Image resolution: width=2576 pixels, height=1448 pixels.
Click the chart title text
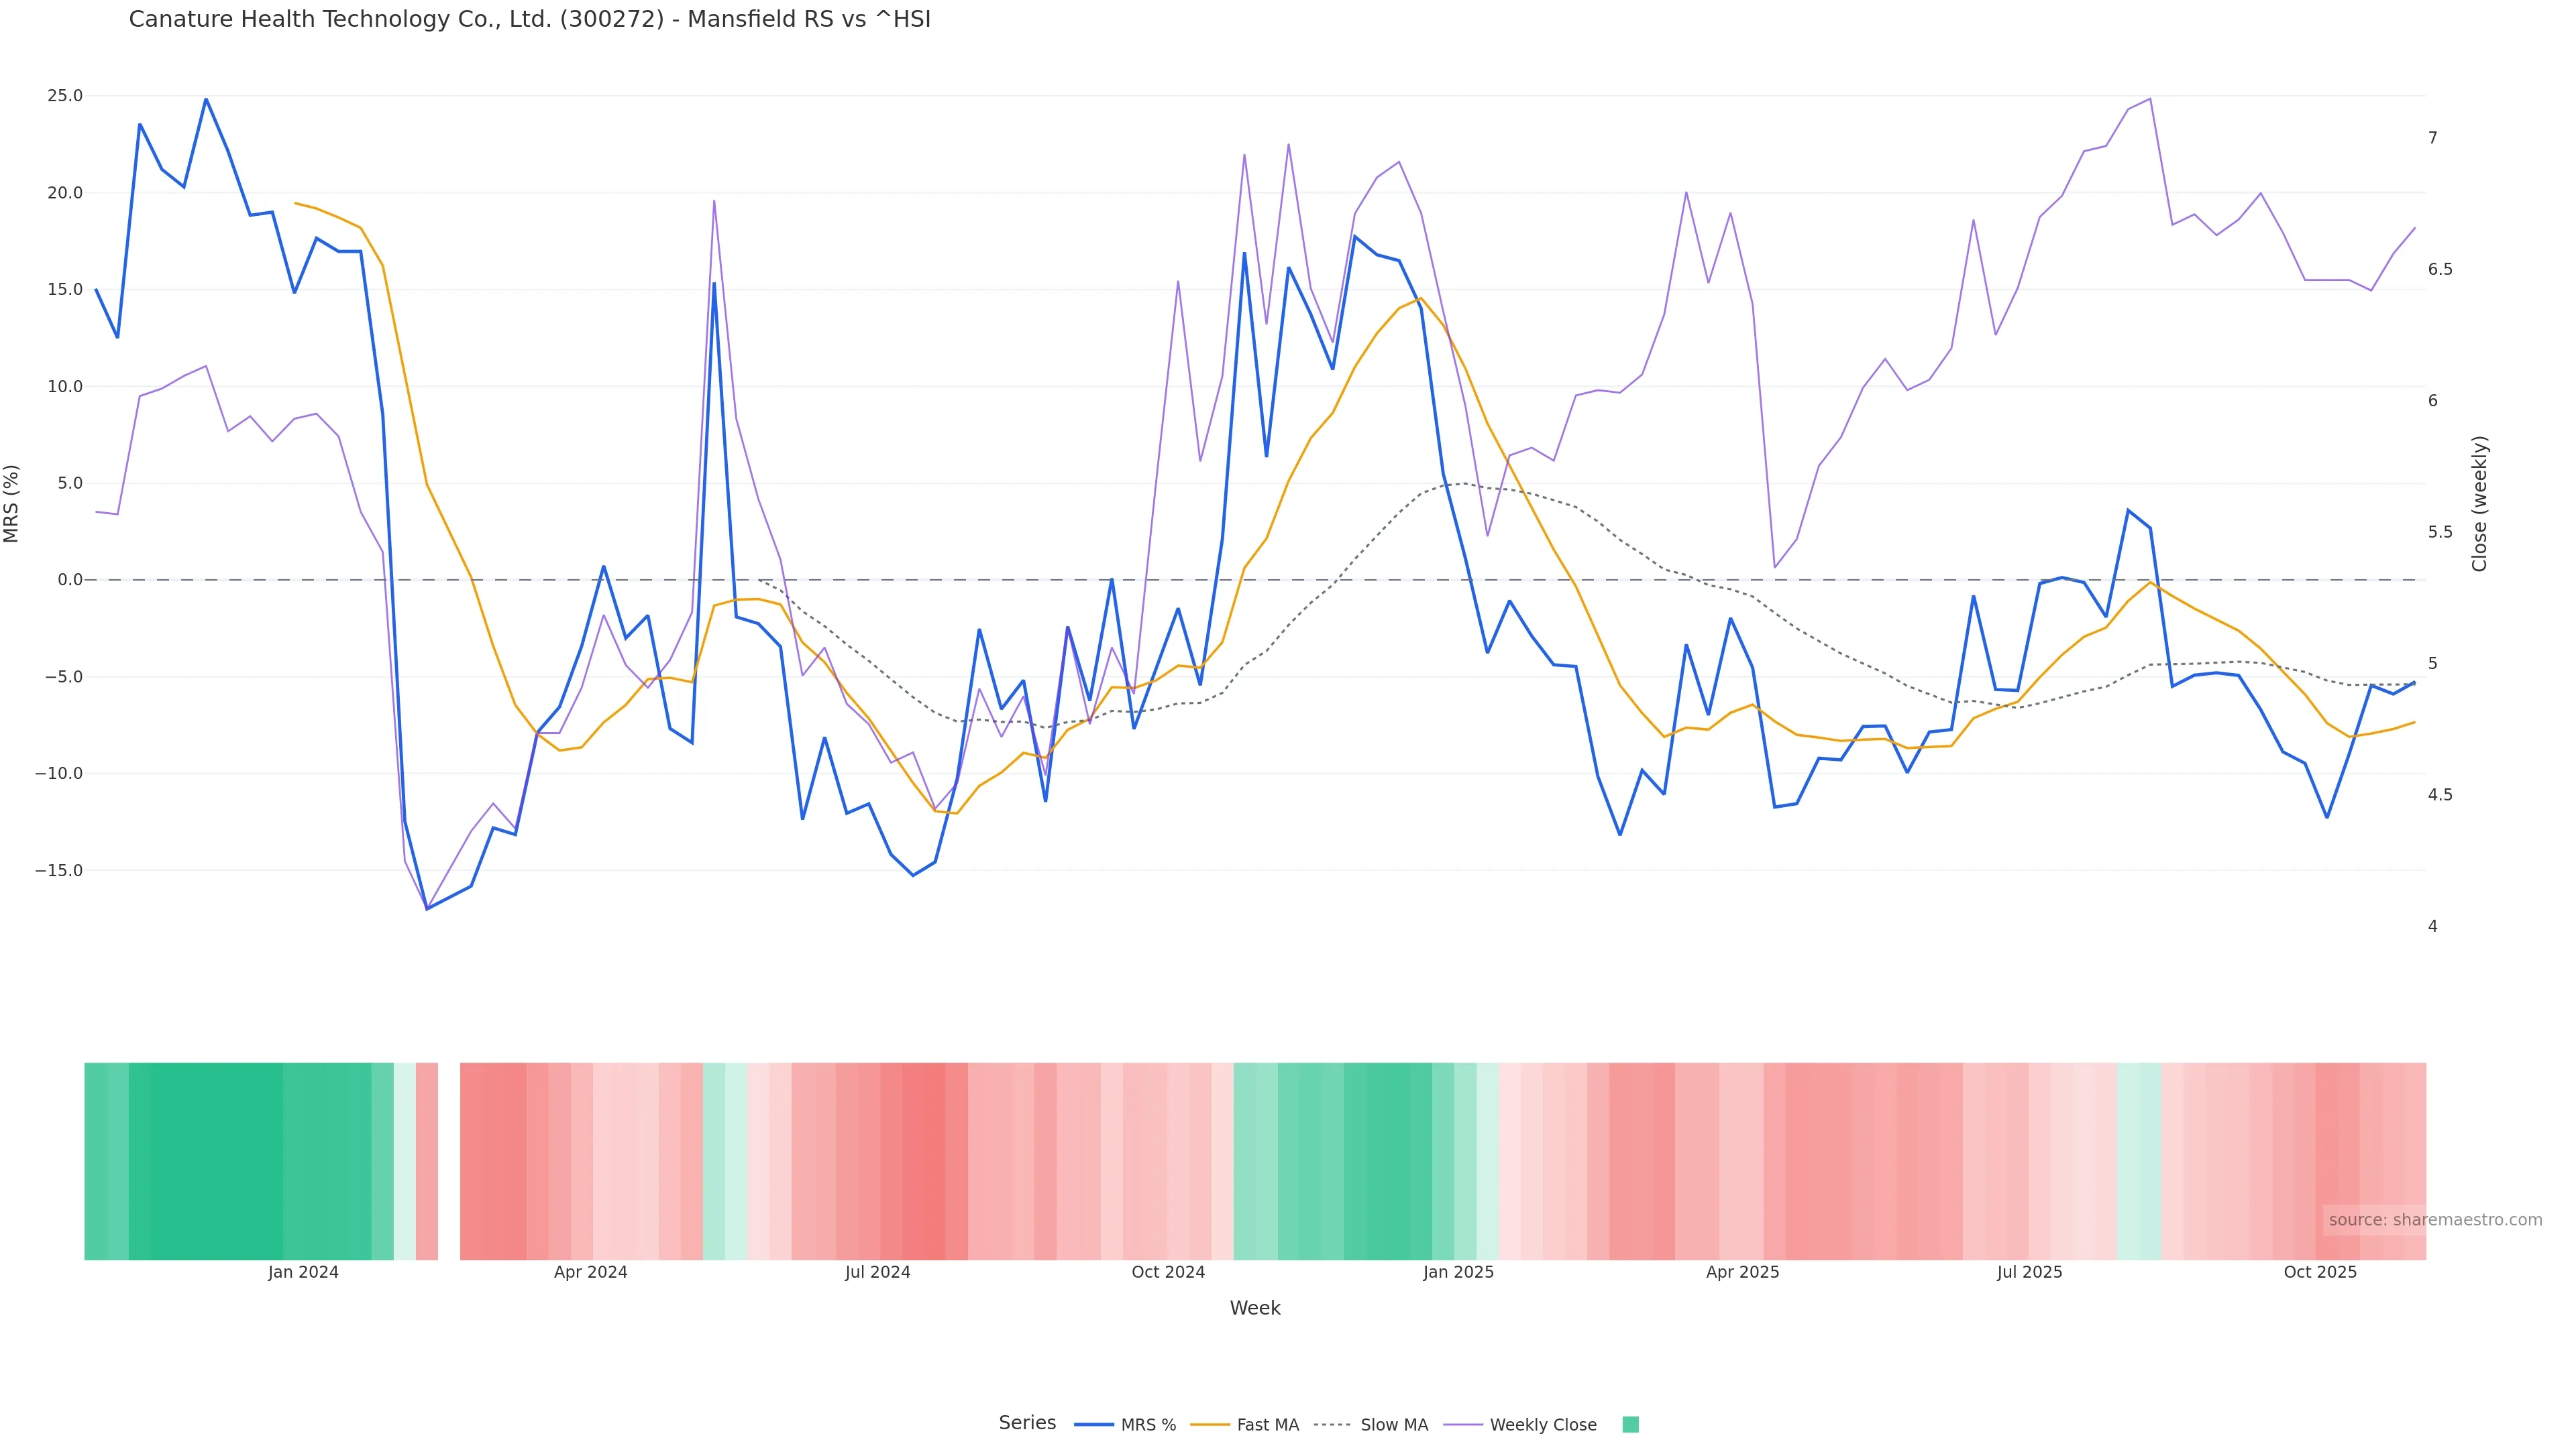pyautogui.click(x=529, y=19)
